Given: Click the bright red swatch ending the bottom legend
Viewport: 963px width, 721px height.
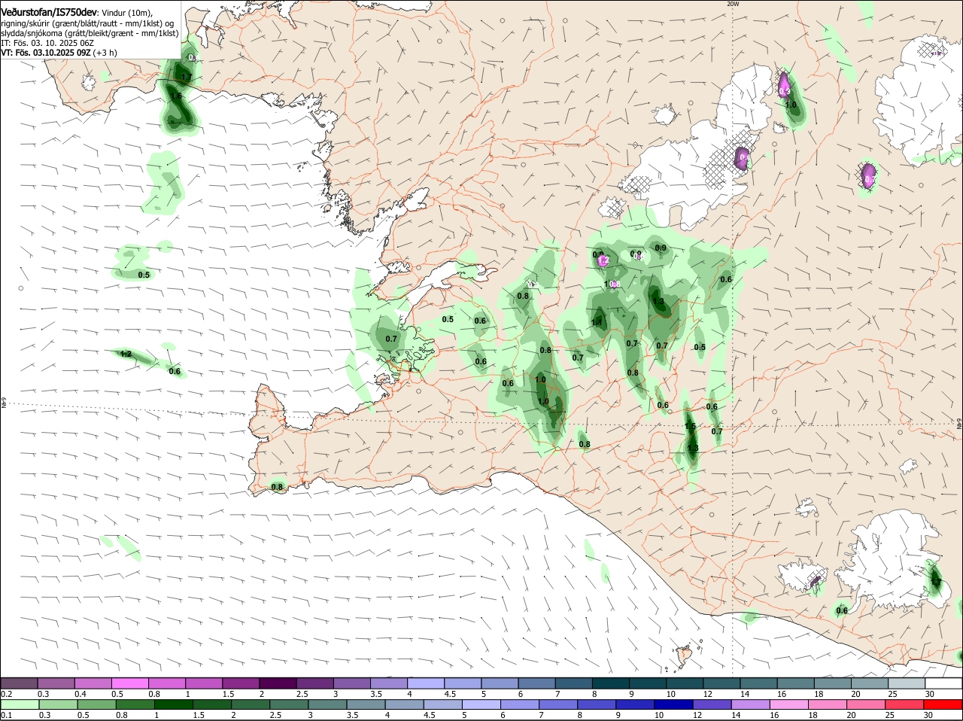Looking at the screenshot, I should [x=943, y=704].
